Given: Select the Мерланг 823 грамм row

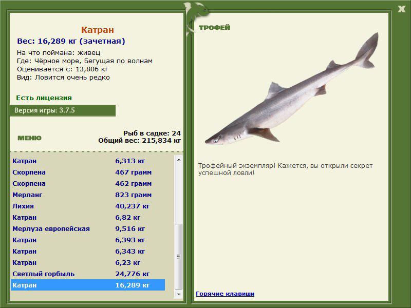Looking at the screenshot, I should (x=88, y=195).
